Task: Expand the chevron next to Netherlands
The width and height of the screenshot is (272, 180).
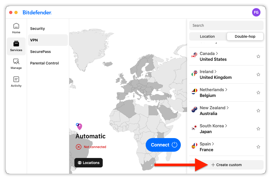Action: [x=226, y=90]
